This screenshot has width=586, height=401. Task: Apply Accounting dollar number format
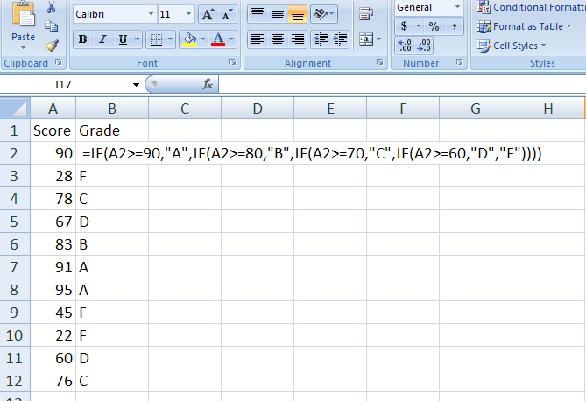click(x=404, y=26)
